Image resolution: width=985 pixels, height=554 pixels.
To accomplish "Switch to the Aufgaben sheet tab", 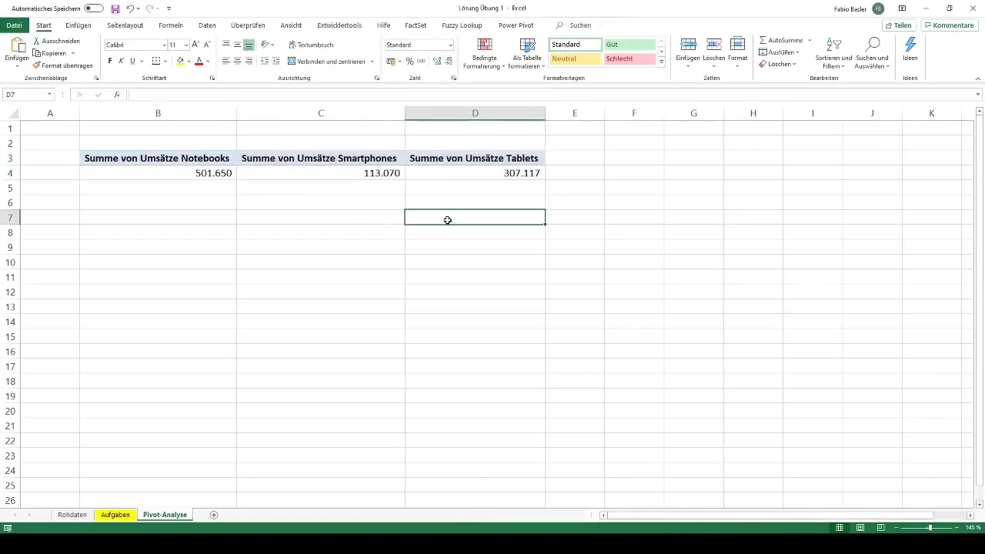I will coord(115,515).
